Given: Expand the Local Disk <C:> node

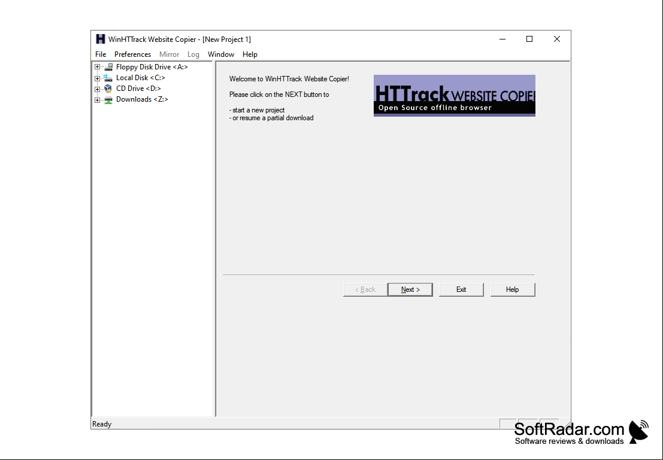Looking at the screenshot, I should (x=97, y=78).
